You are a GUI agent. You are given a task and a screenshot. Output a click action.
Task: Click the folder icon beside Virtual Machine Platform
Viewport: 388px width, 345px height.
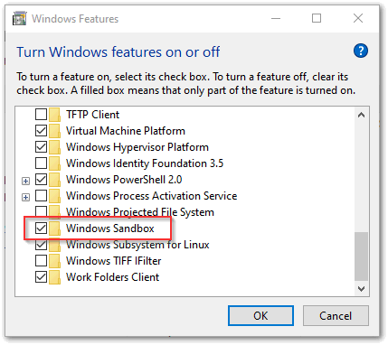click(54, 131)
